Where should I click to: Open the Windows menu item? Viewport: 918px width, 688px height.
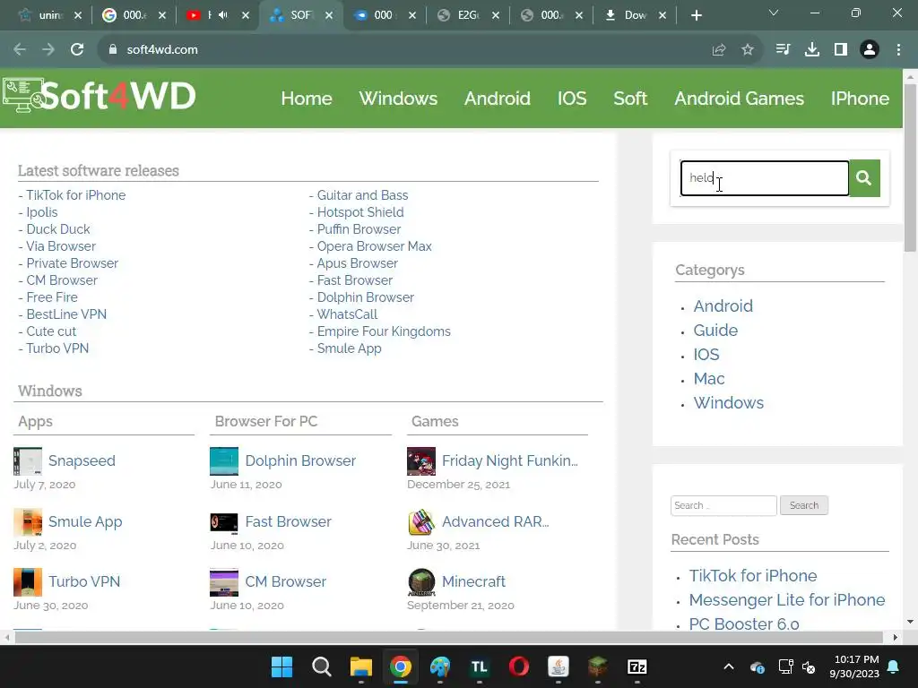(398, 99)
